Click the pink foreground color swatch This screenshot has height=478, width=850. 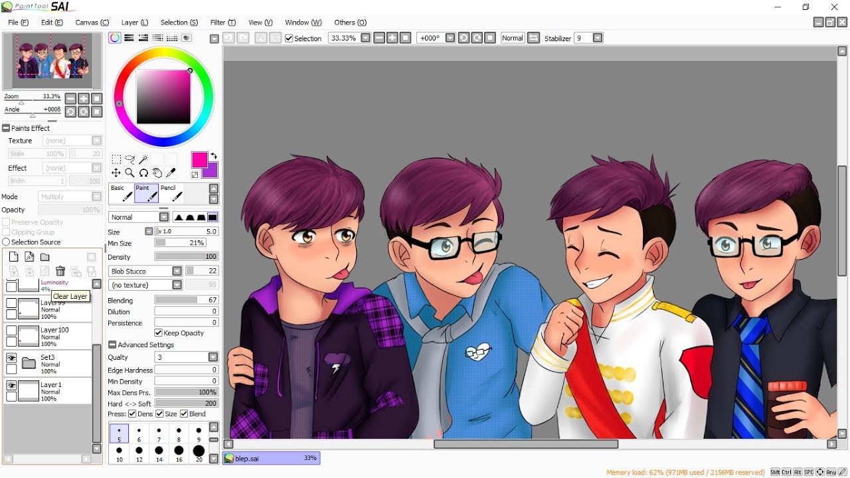[x=199, y=159]
